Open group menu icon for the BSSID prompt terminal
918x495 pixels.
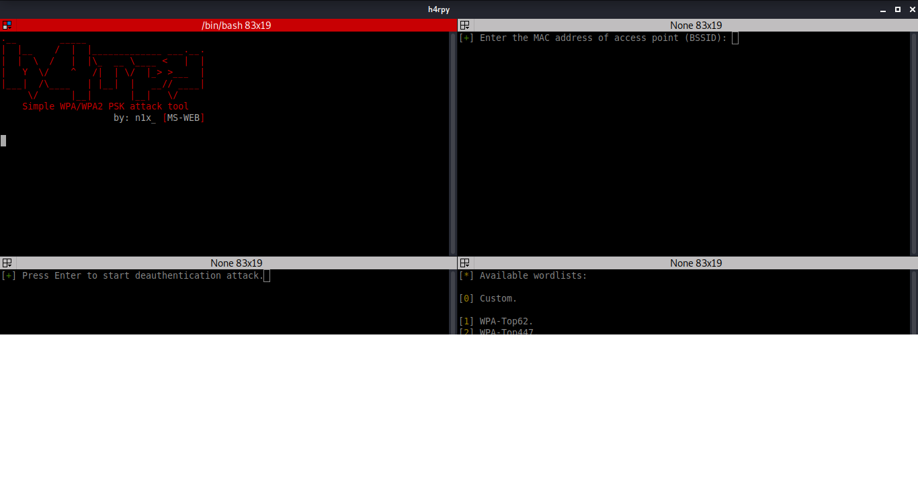point(464,26)
